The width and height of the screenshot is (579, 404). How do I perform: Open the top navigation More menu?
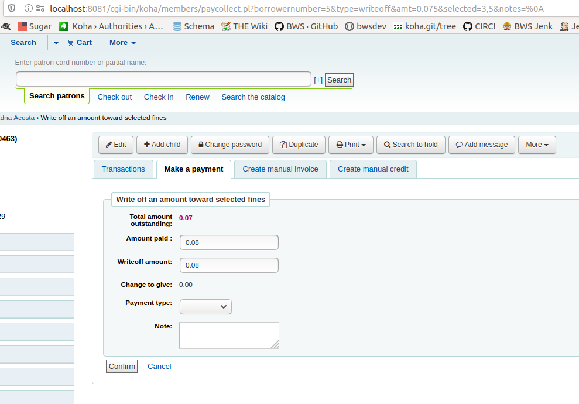click(x=122, y=43)
